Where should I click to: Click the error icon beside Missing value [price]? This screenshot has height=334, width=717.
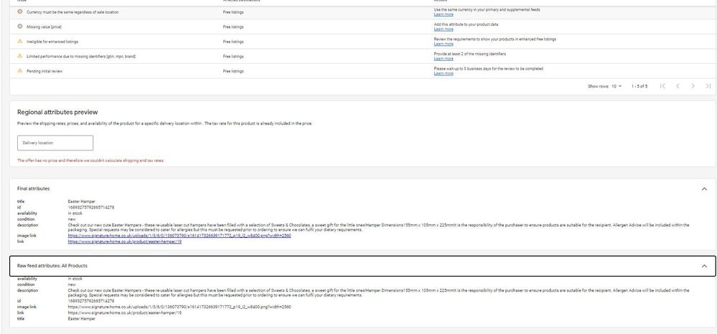click(x=19, y=27)
